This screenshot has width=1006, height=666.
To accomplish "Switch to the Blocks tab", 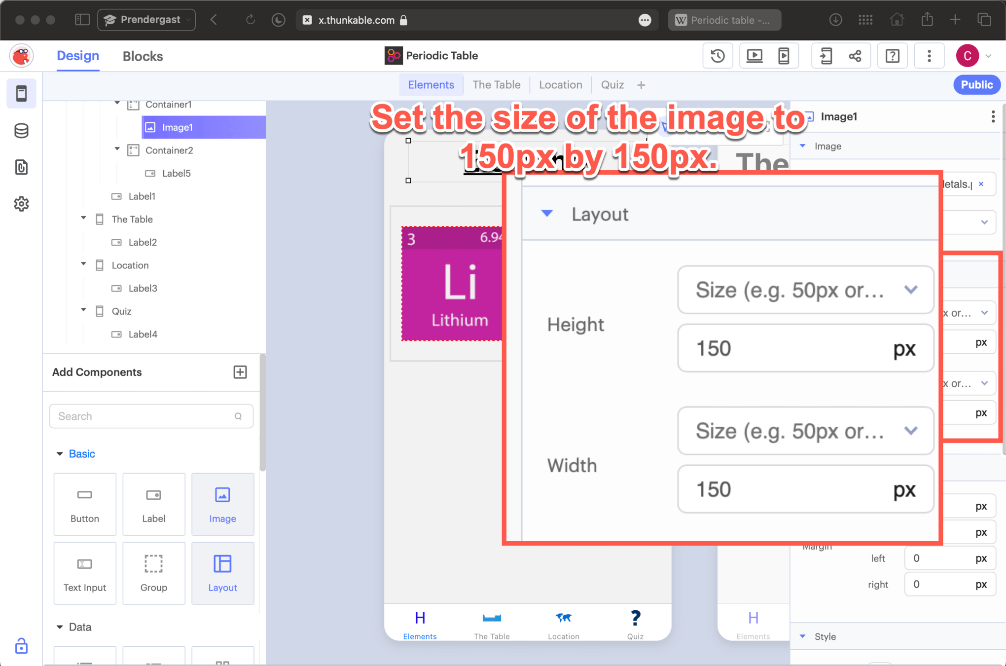I will (143, 56).
